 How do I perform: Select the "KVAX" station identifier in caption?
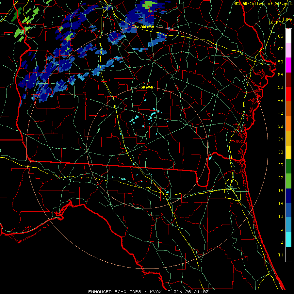[x=156, y=292]
